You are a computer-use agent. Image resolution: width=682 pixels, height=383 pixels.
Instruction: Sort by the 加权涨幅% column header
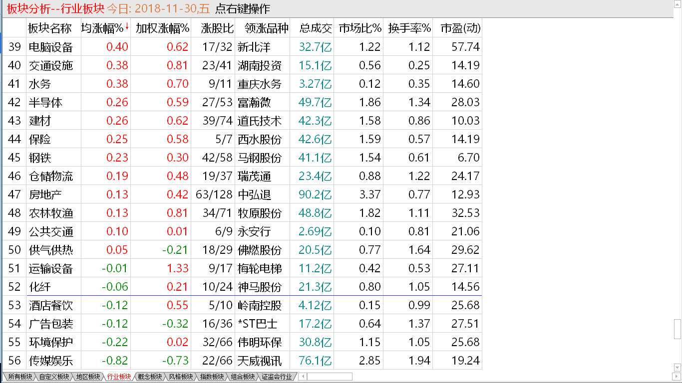click(x=162, y=28)
